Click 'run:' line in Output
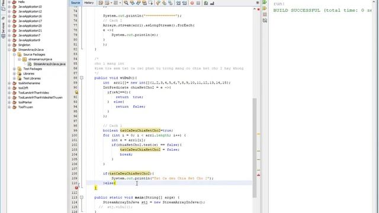379x213 pixels. coord(279,4)
